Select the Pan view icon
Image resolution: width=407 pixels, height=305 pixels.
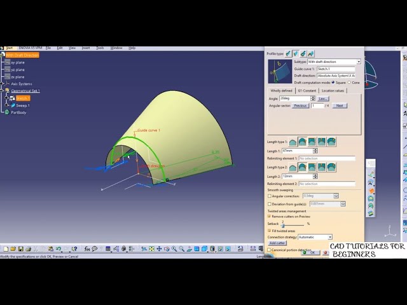[159, 249]
